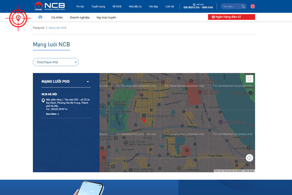Image resolution: width=292 pixels, height=195 pixels.
Task: Open the Cá nhân section
Action: pos(57,17)
